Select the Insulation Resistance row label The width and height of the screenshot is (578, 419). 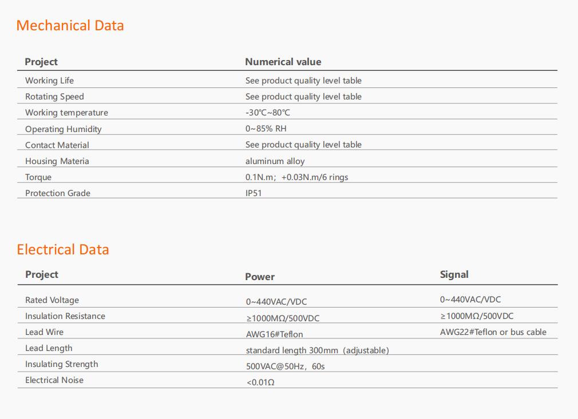(x=65, y=316)
